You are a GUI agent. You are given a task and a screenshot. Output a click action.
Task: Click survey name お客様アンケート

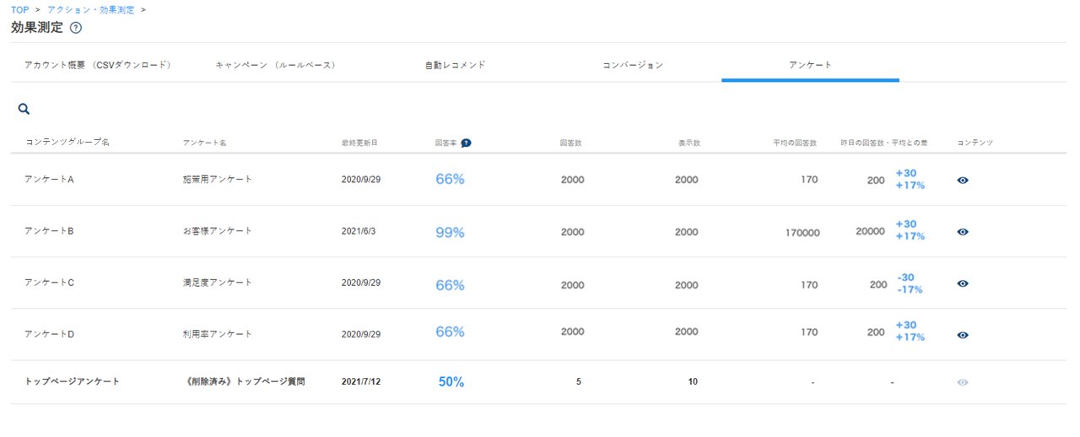(217, 231)
